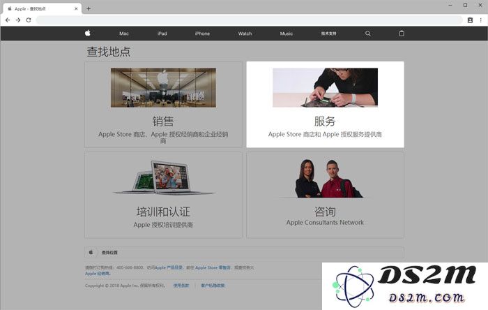Screen dimensions: 488x310
Task: Click Apple logo in footer breadcrumb
Action: 91,252
